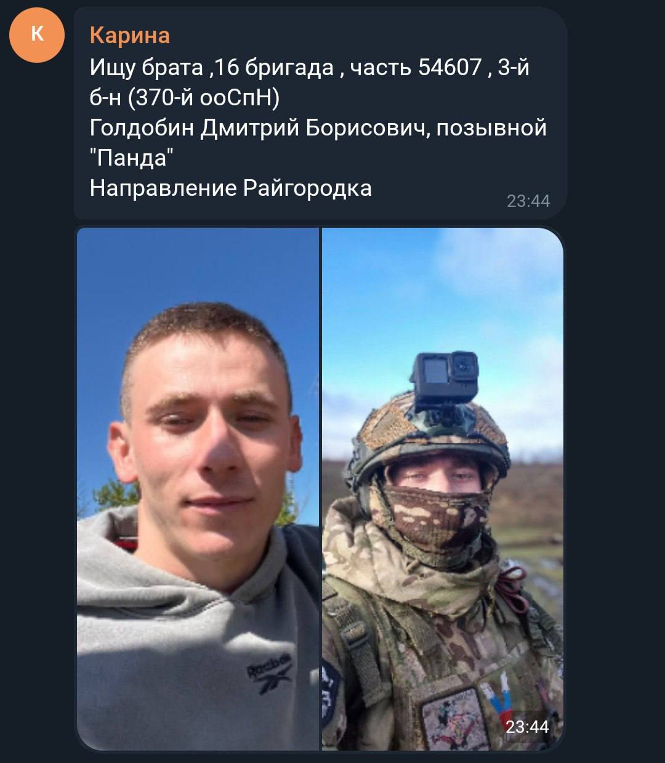Click the line "Направление Райгородка"

(x=230, y=188)
